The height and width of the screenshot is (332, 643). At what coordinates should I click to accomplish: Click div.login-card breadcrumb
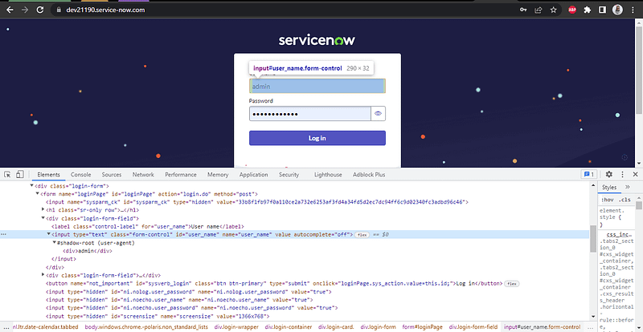(336, 327)
